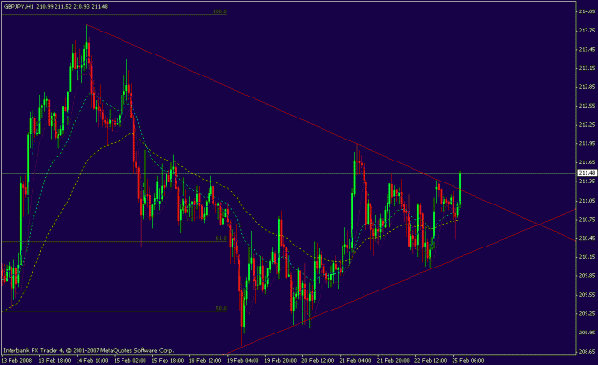
Task: Click the 13 Feb 18:00 time label
Action: point(55,360)
